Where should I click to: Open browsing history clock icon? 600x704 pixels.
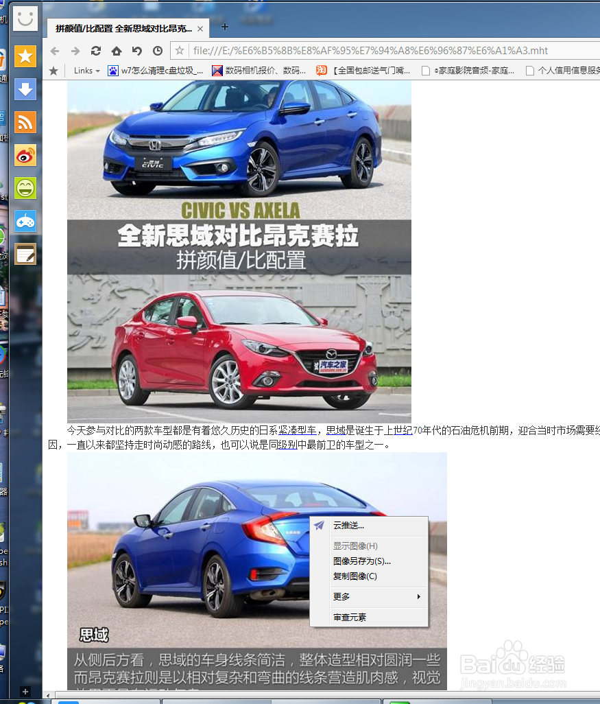(158, 51)
